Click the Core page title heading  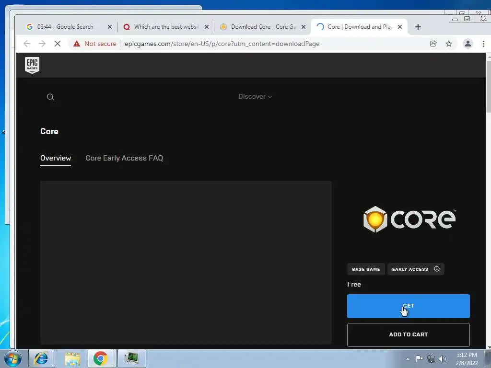click(49, 131)
